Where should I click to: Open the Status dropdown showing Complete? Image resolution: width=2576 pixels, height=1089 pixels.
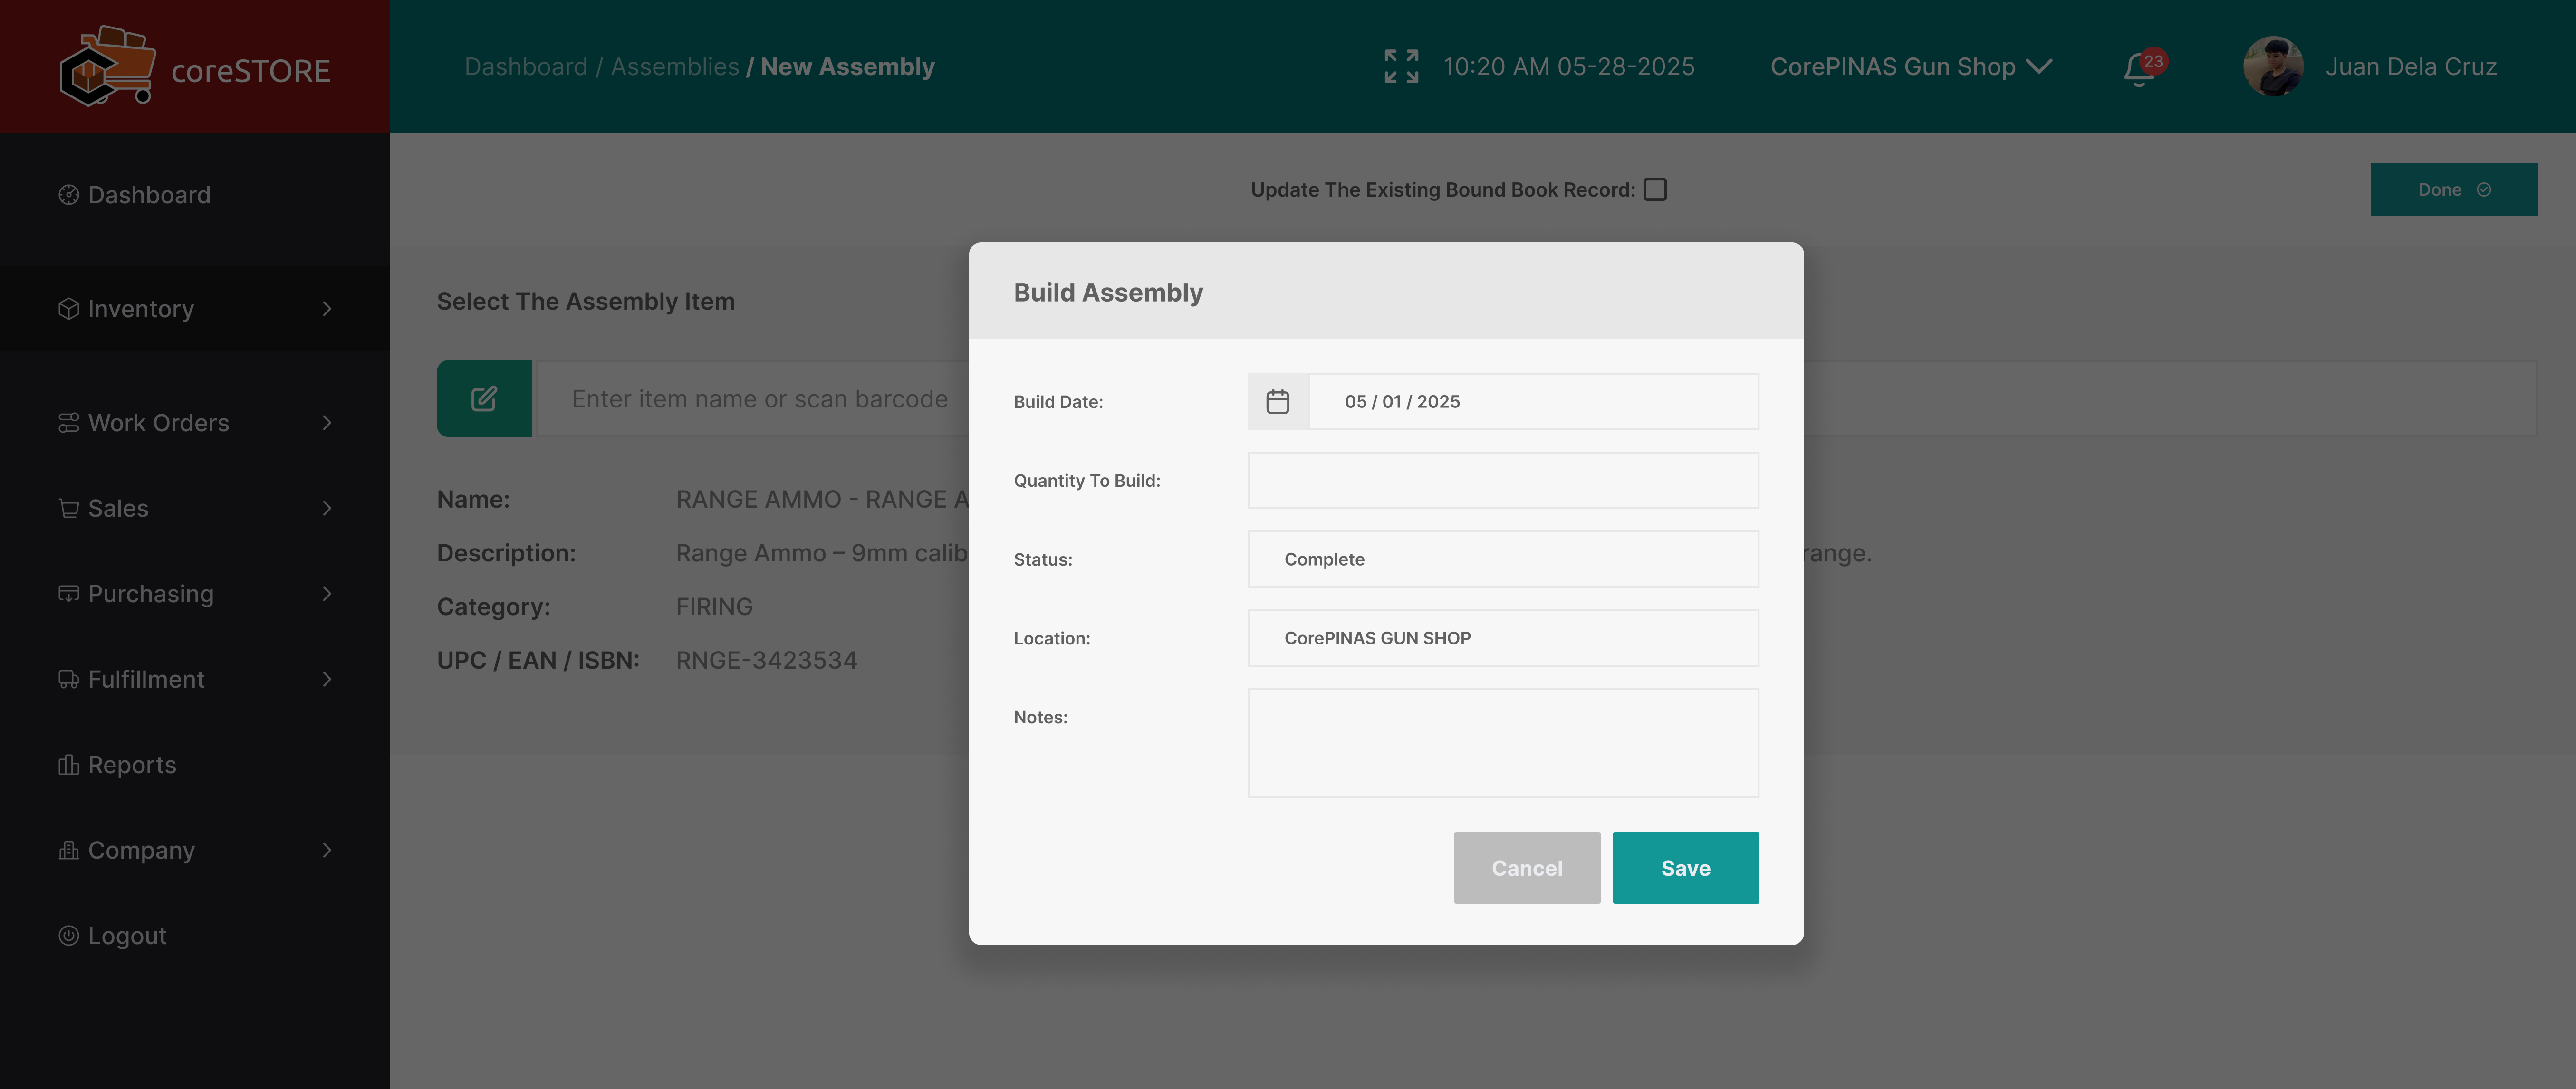tap(1503, 559)
